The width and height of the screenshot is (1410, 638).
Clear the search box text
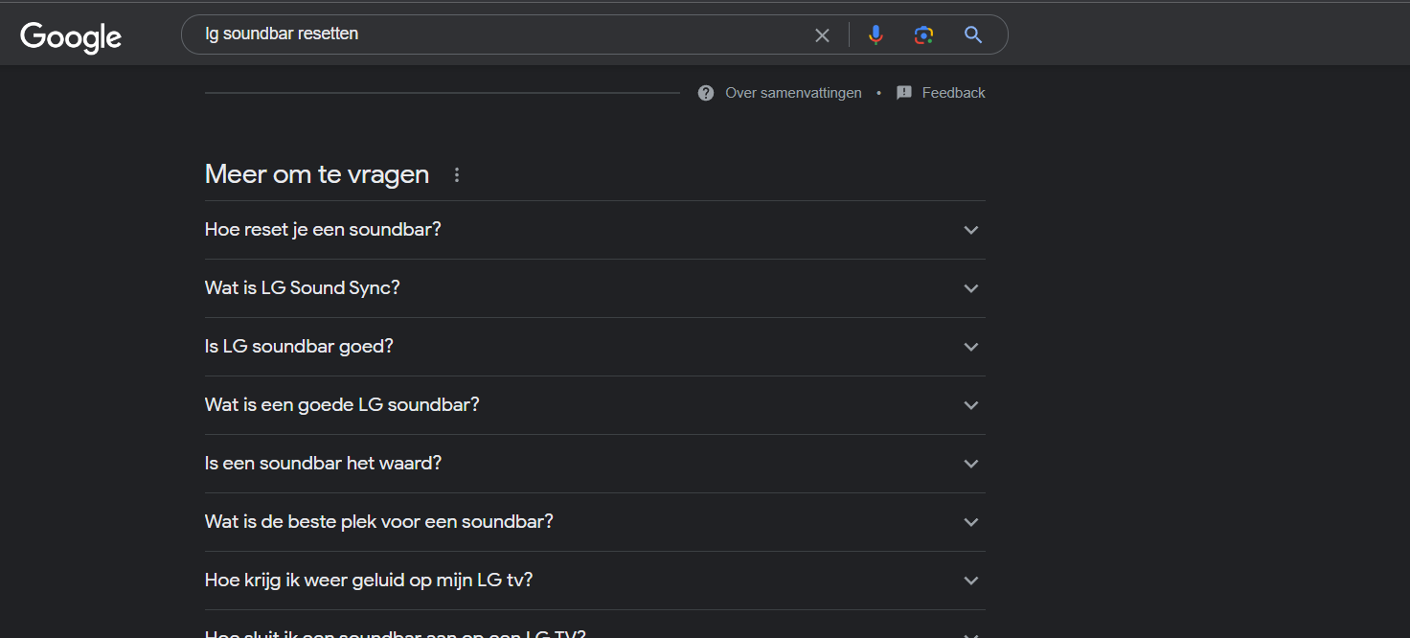(822, 35)
